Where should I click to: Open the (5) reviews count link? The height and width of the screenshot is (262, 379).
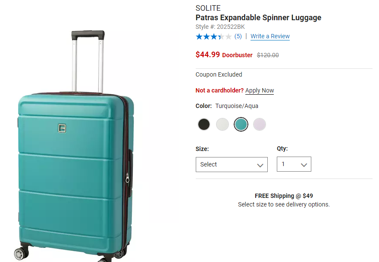[238, 37]
